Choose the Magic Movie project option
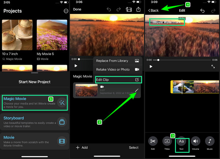This screenshot has width=220, height=159. (35, 103)
